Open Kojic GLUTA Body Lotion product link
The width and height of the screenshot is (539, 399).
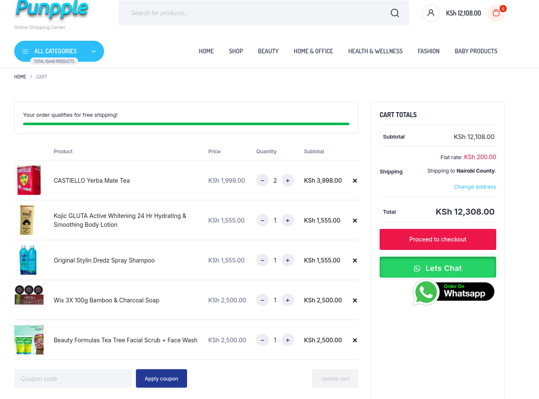(120, 220)
